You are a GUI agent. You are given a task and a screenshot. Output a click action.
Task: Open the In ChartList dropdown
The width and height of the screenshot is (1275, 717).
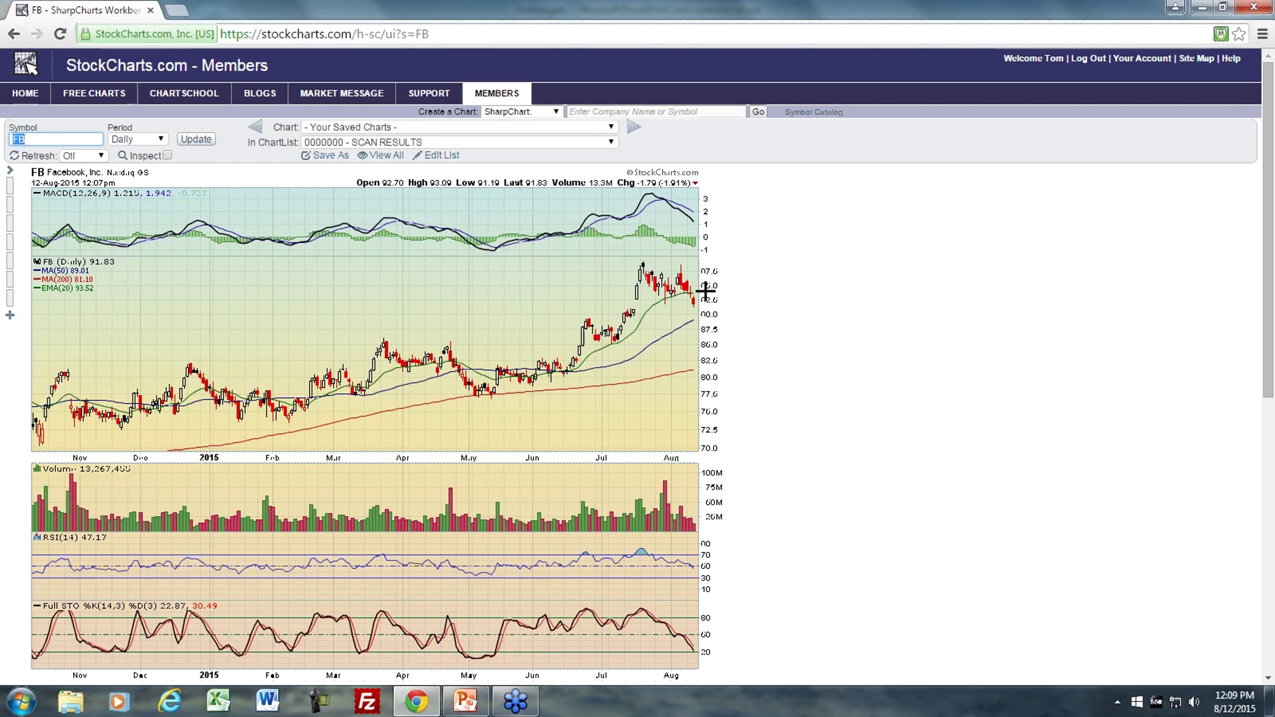pyautogui.click(x=460, y=142)
